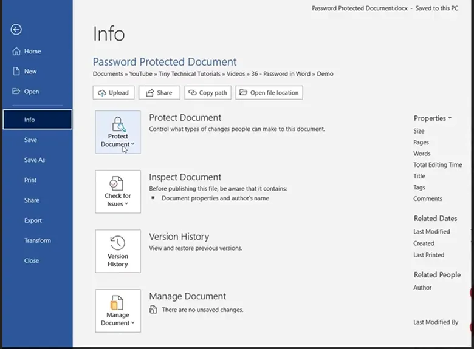Click Share in the left sidebar

point(32,200)
